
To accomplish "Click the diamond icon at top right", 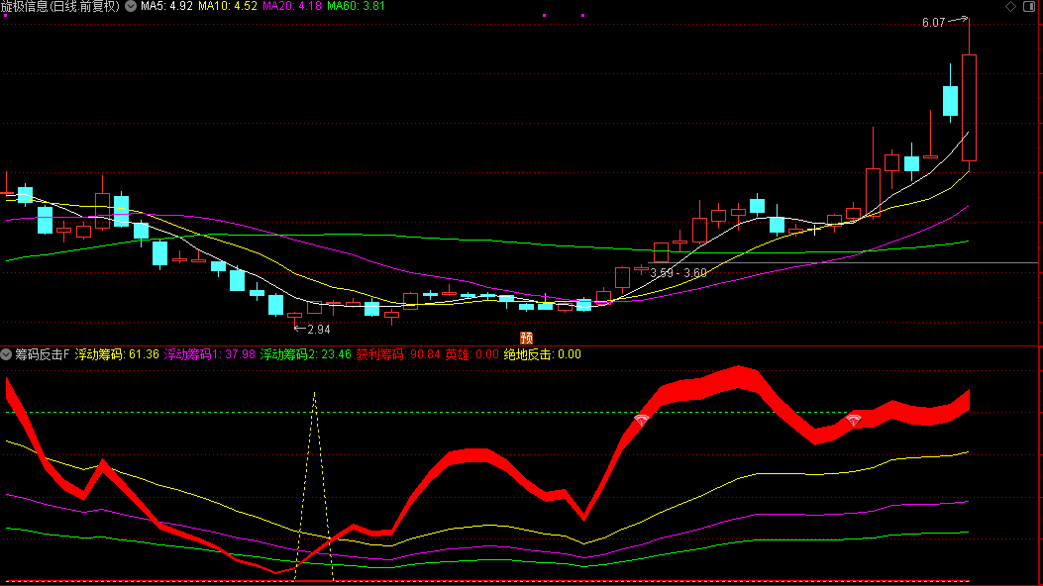I will click(1010, 7).
